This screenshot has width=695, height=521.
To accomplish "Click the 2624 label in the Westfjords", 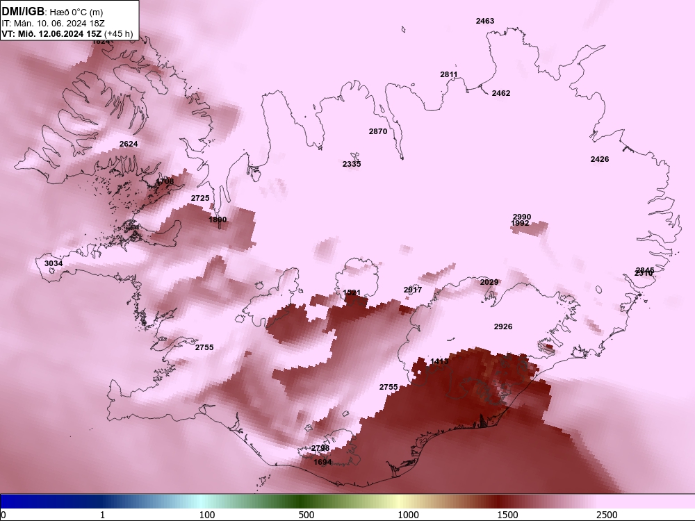I will coord(129,144).
